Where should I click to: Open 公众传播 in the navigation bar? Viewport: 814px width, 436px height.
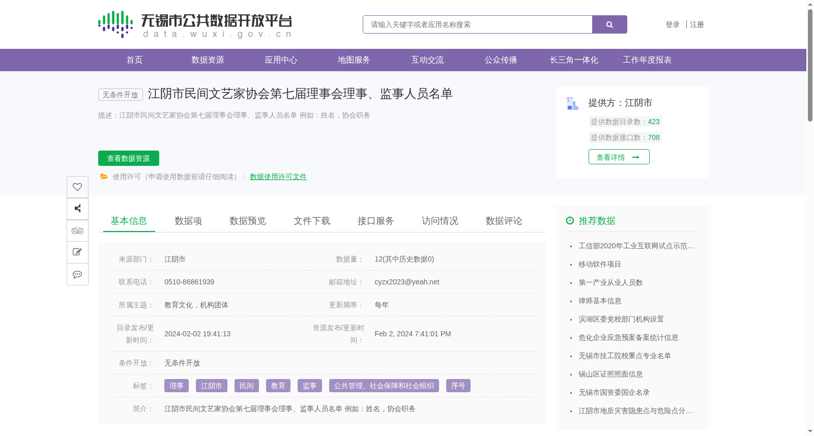501,60
